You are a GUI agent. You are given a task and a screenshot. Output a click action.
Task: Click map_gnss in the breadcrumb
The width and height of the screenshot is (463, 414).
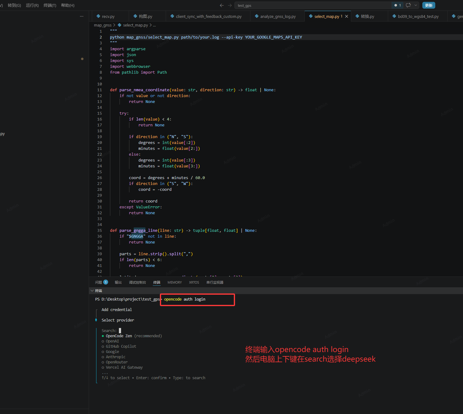click(x=103, y=25)
